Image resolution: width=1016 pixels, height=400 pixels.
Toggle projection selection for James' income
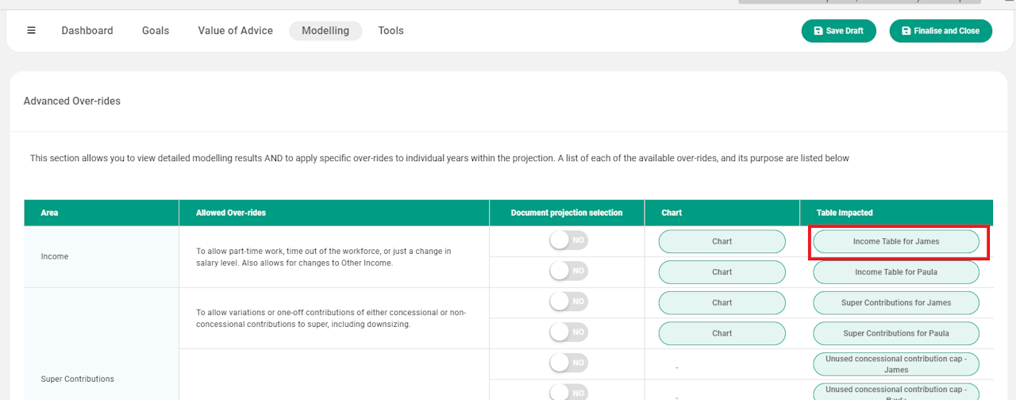point(568,240)
